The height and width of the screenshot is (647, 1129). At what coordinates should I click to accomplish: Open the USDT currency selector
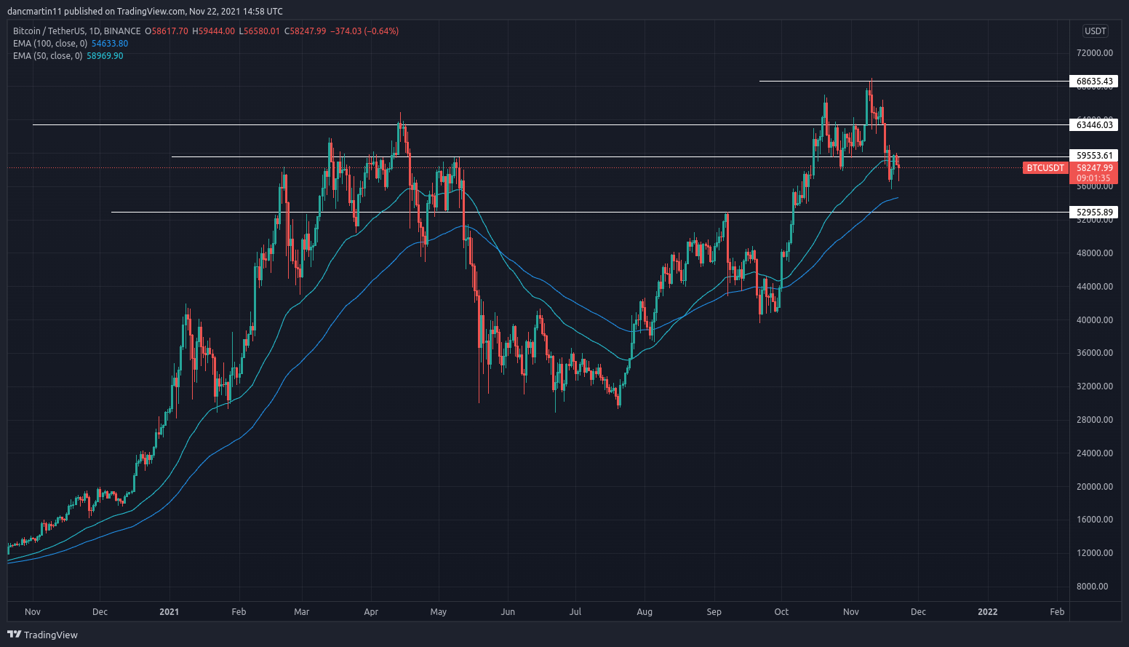[x=1095, y=31]
